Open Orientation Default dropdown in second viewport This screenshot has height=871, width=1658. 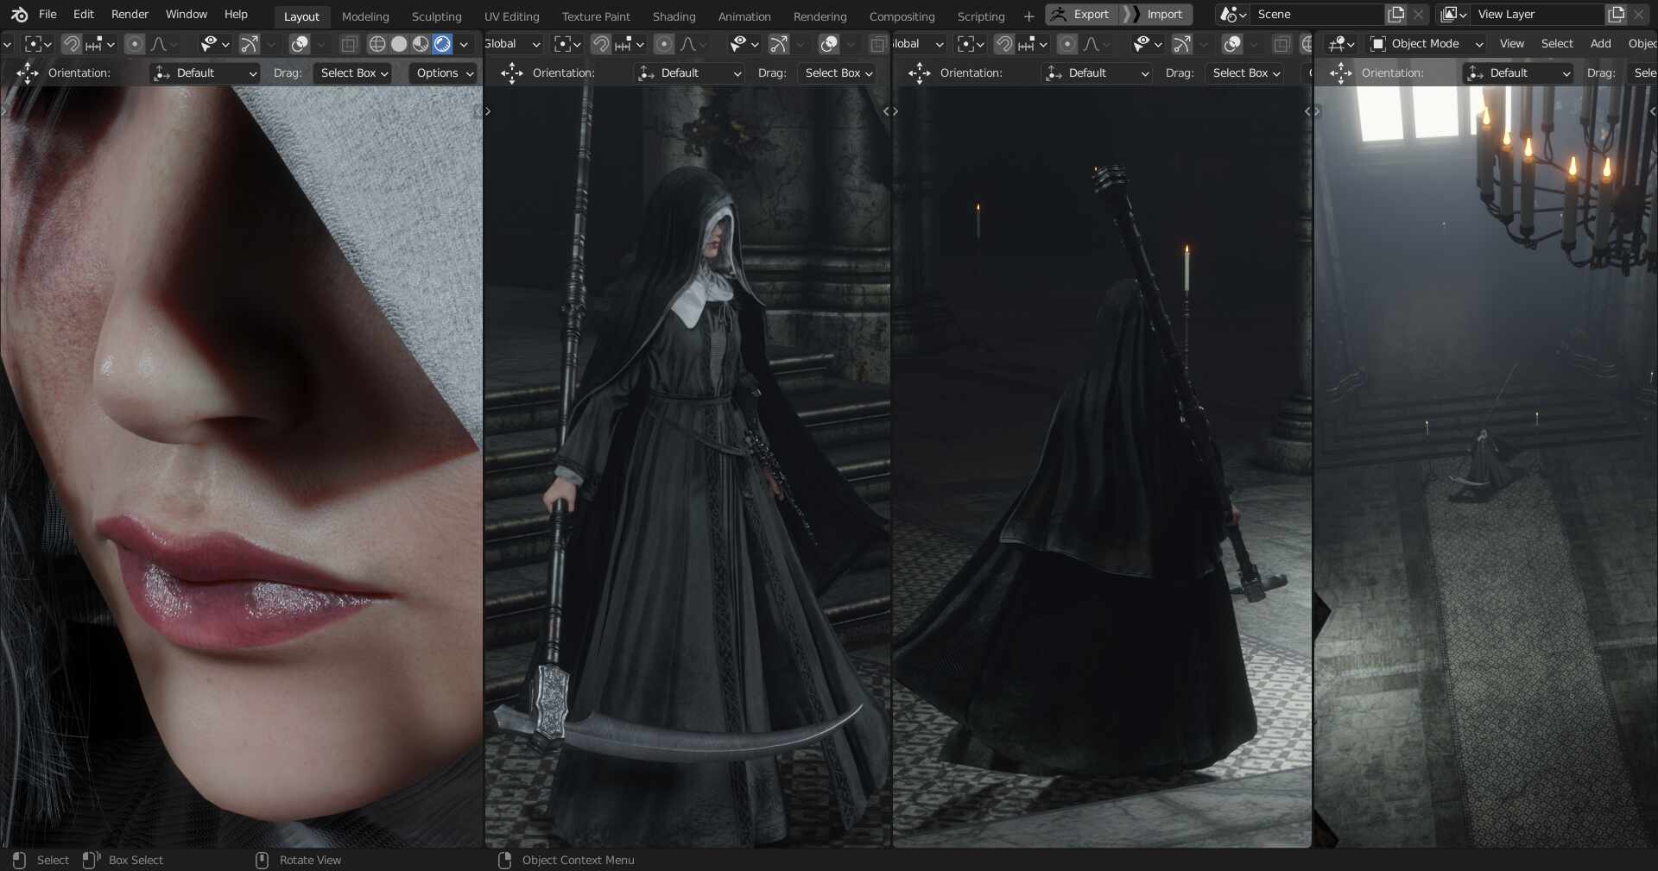coord(689,73)
